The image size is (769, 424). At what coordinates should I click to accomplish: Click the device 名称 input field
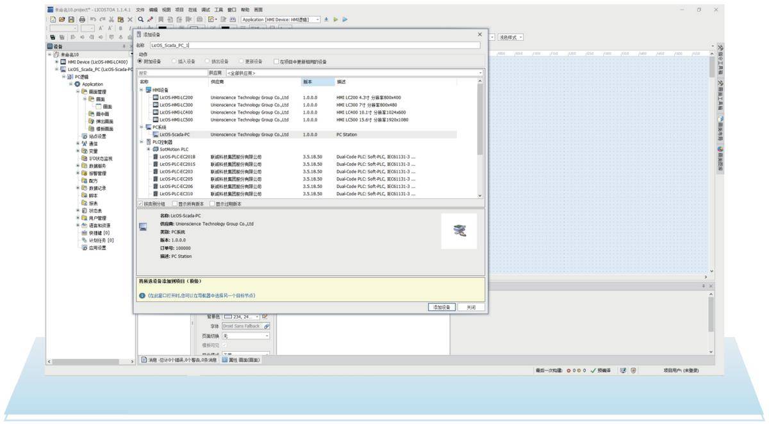pyautogui.click(x=314, y=45)
